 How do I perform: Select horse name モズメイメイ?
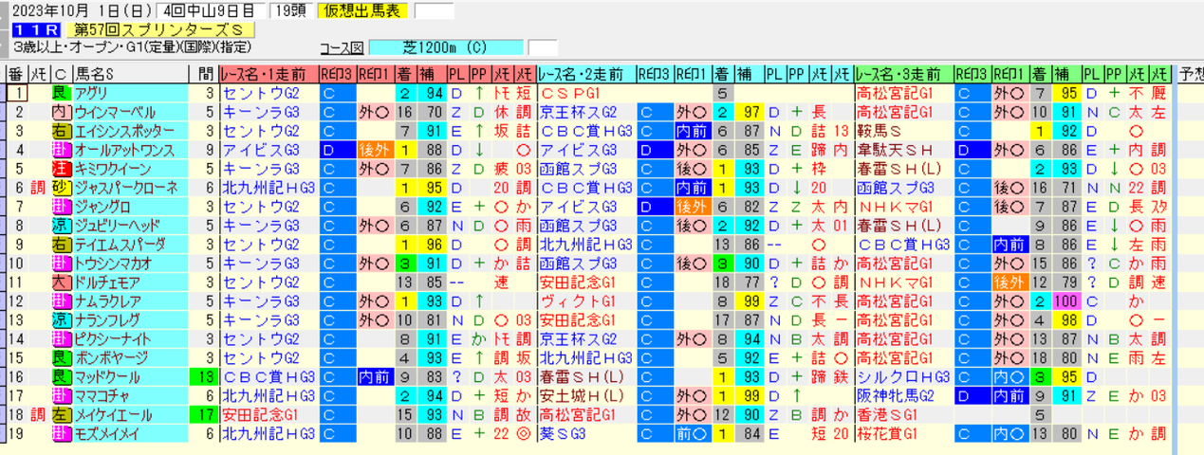point(108,434)
